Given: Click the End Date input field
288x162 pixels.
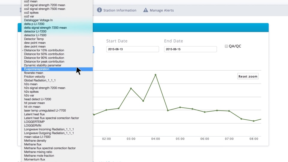Looking at the screenshot, I should [190, 49].
